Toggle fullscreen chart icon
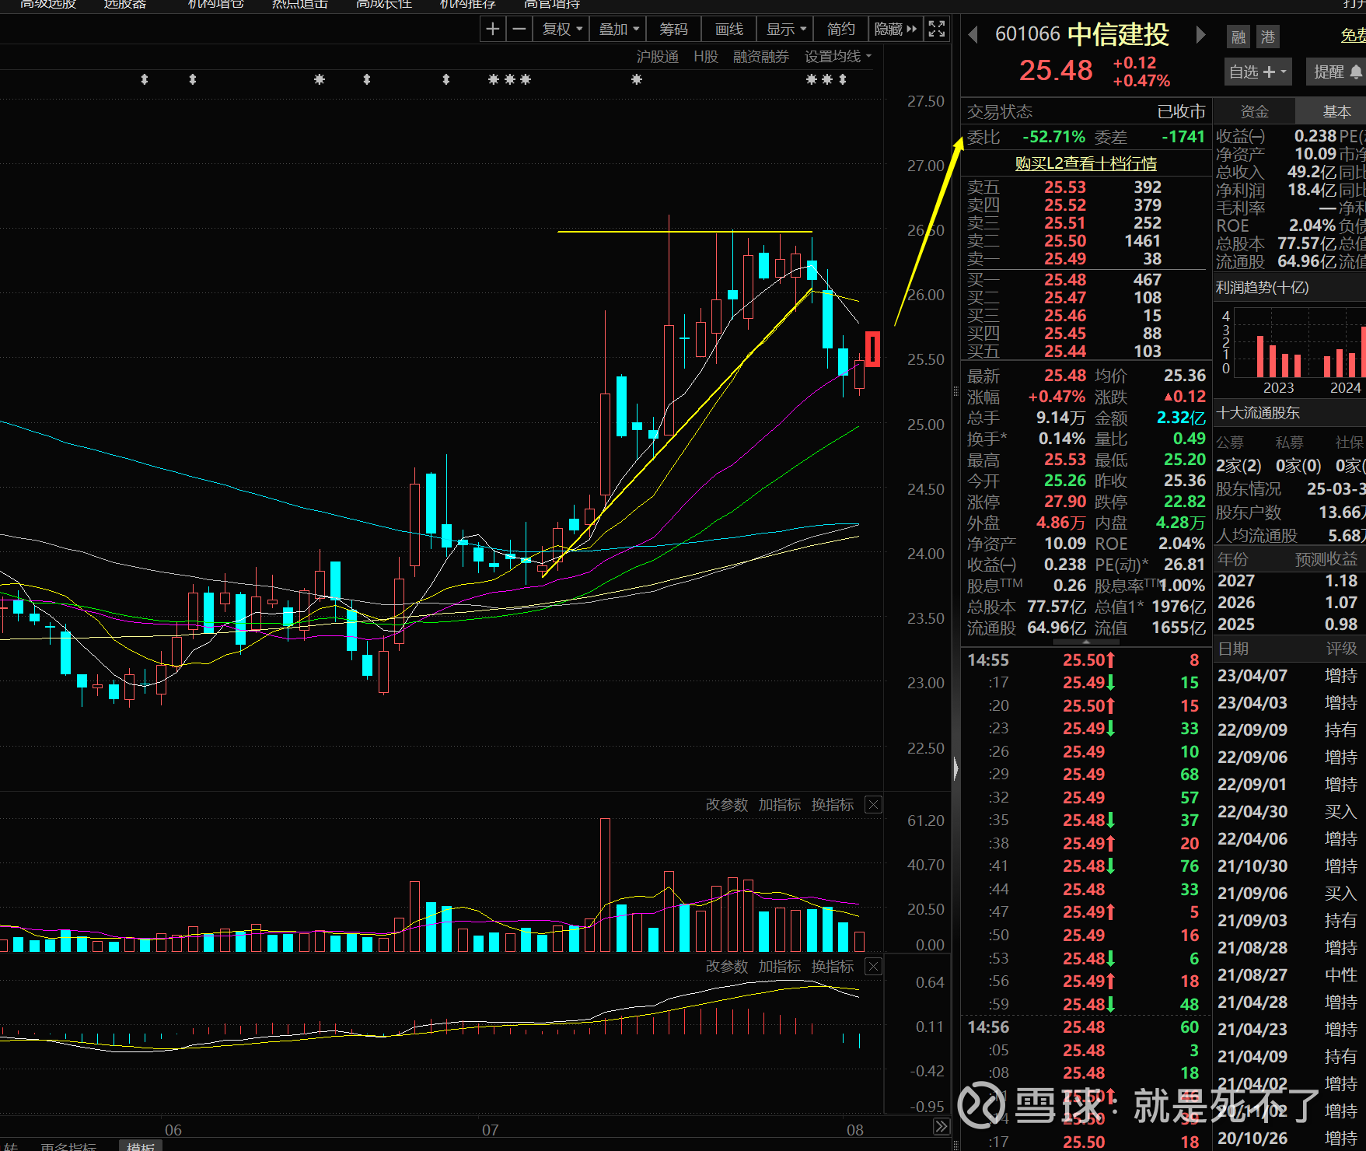Image resolution: width=1366 pixels, height=1151 pixels. 937,30
